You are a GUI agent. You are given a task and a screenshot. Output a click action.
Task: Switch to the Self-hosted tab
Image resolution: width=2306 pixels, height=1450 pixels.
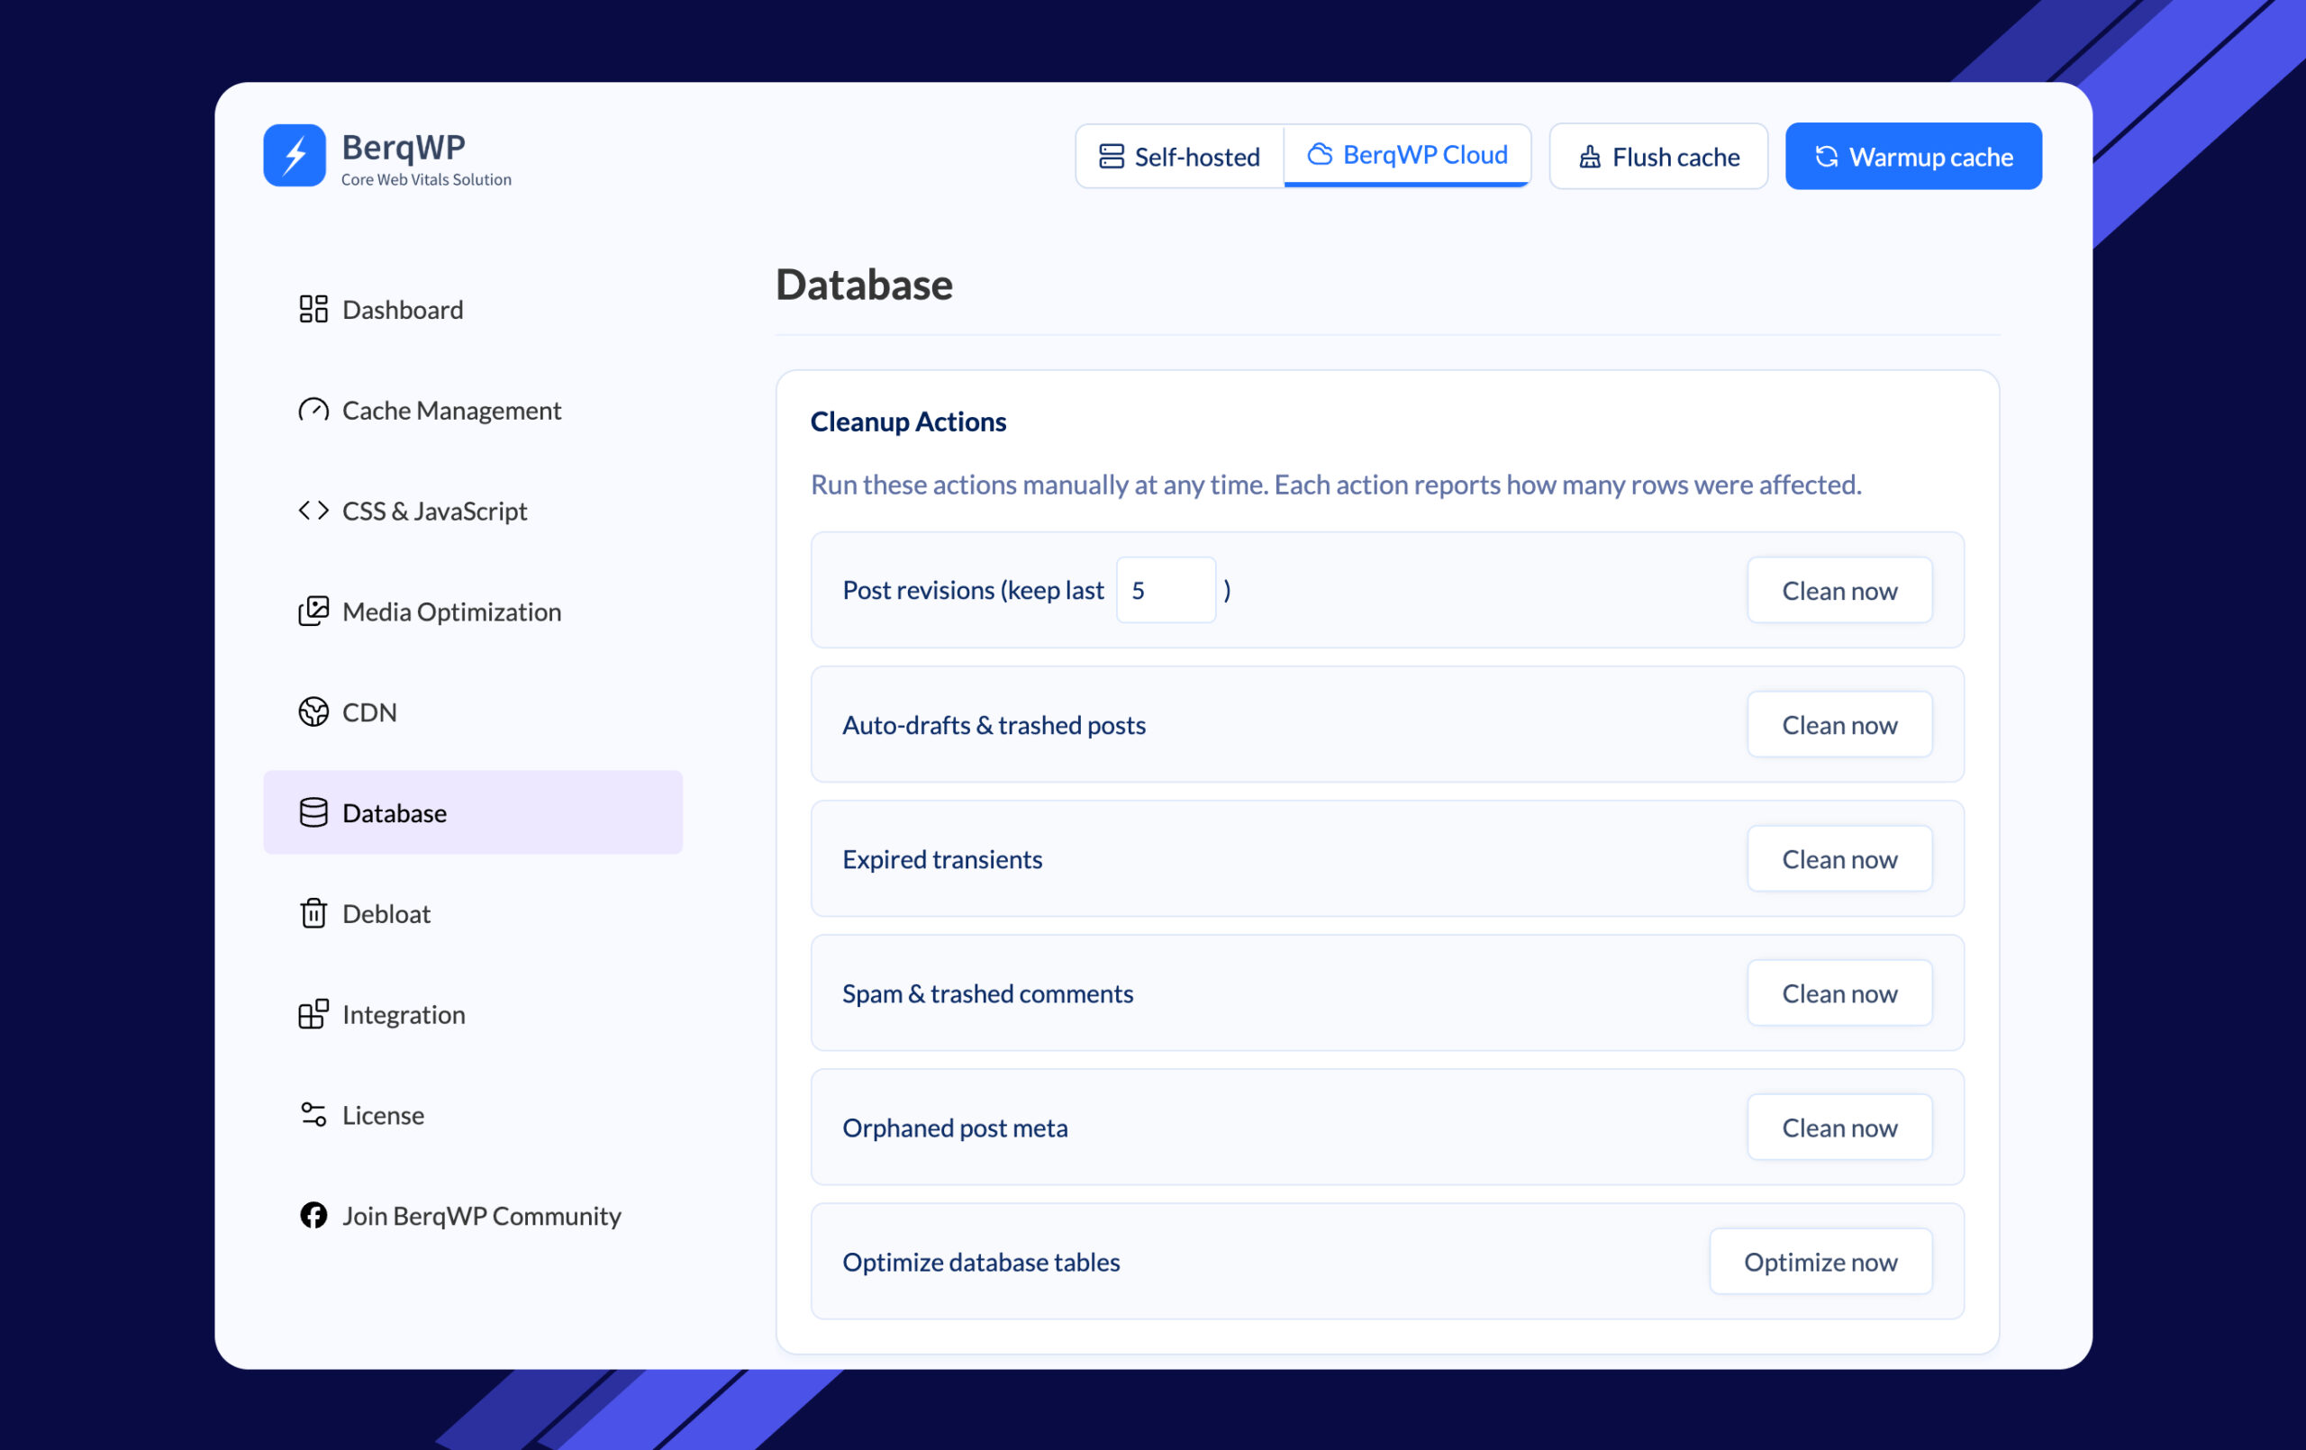click(x=1179, y=156)
